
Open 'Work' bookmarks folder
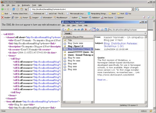(x=121, y=14)
